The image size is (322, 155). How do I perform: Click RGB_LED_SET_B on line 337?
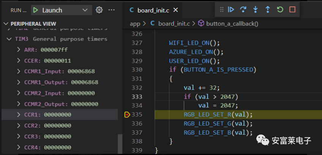(208, 133)
